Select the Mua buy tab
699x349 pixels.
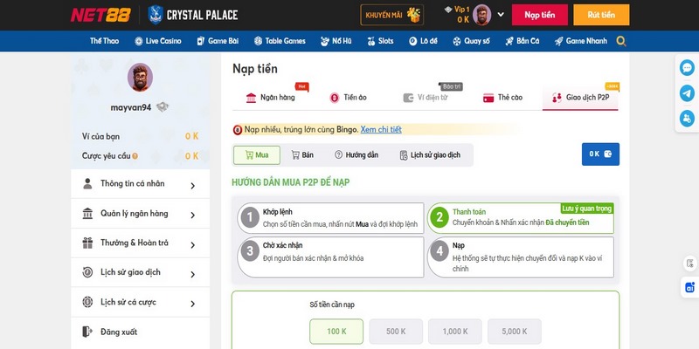(x=257, y=155)
